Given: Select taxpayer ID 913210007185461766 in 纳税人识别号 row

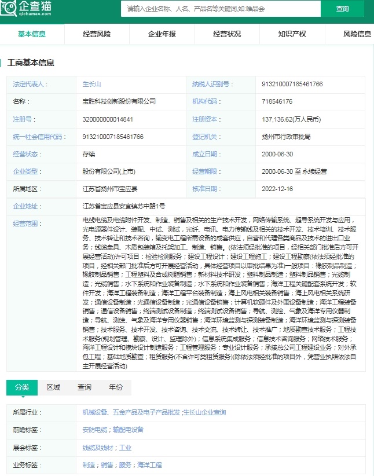Looking at the screenshot, I should click(x=292, y=84).
